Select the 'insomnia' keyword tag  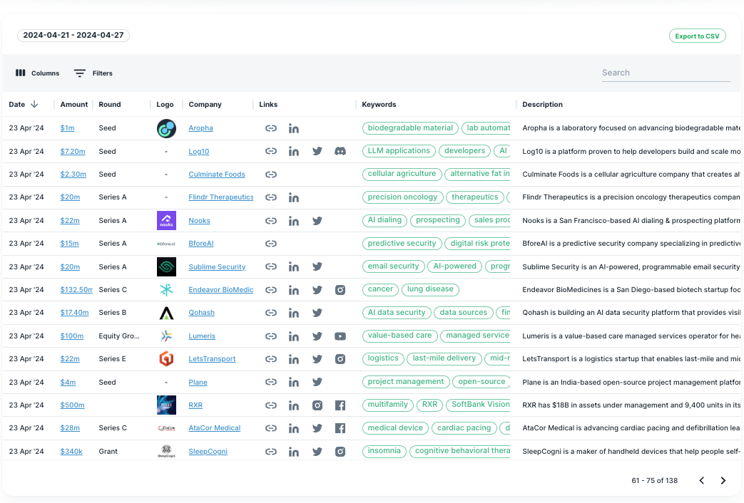pos(384,451)
